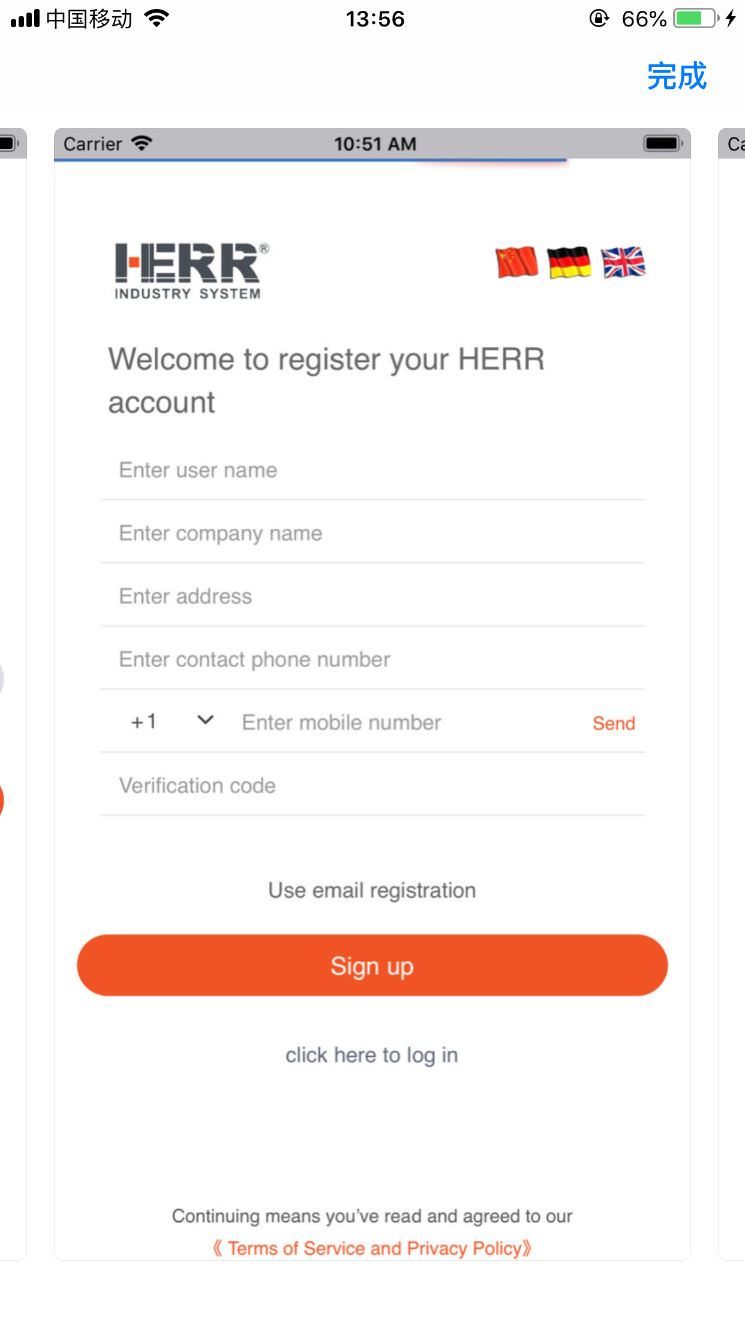Image resolution: width=745 pixels, height=1325 pixels.
Task: Focus the Enter user name field
Action: pos(372,470)
